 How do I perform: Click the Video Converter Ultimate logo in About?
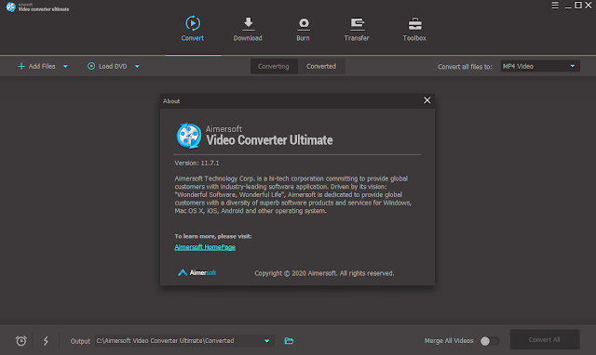[189, 136]
